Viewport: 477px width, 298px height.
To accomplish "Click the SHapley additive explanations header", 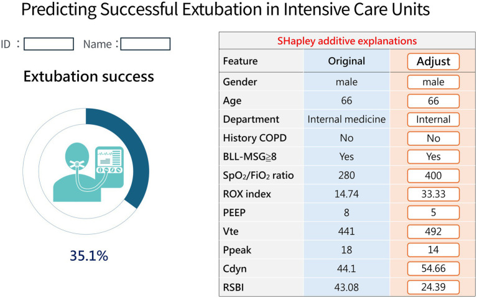I will point(347,41).
